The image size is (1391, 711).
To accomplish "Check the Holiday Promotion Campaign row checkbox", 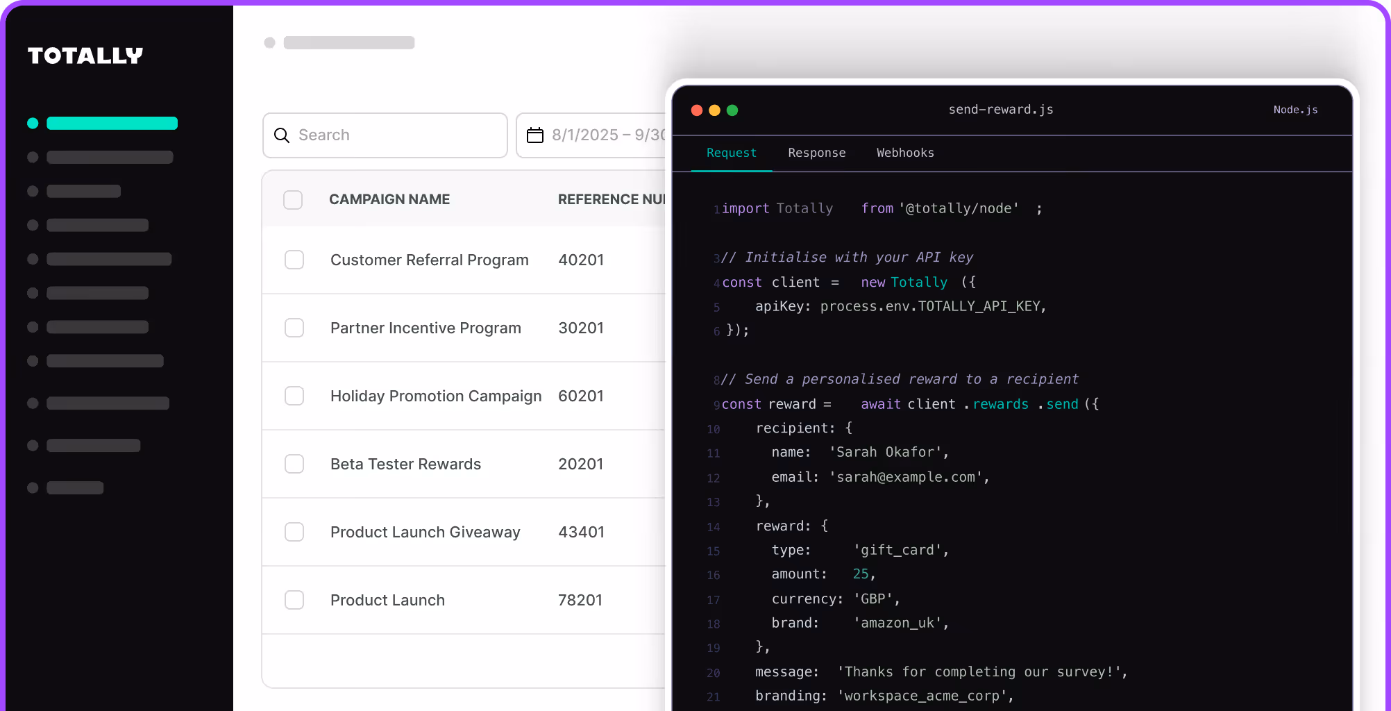I will pos(294,396).
